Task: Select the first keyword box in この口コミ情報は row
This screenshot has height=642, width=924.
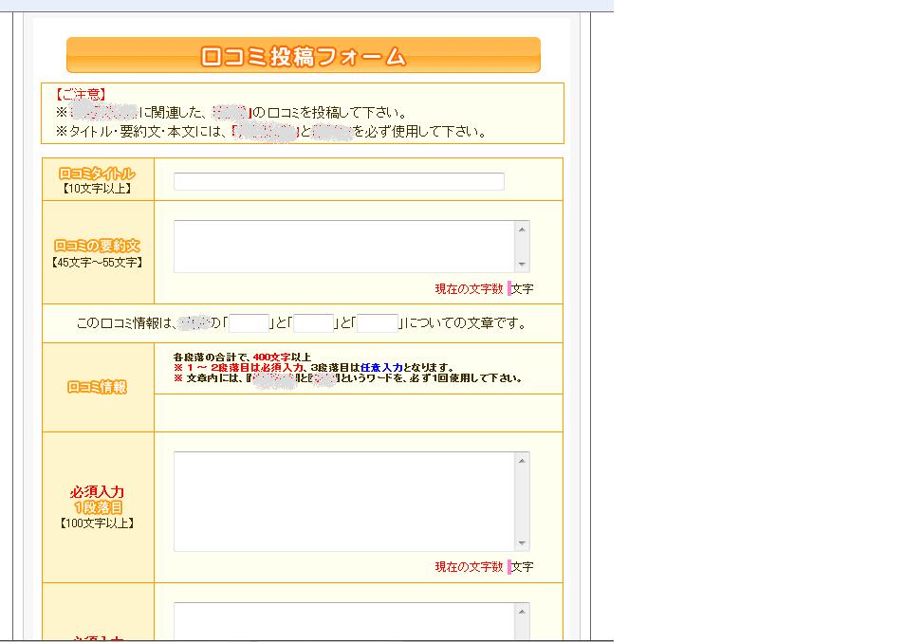Action: (249, 323)
